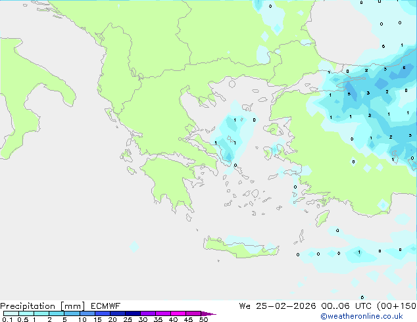This screenshot has width=417, height=322.
Task: Click the 0.5–1 mm legend swatch
Action: pyautogui.click(x=26, y=313)
